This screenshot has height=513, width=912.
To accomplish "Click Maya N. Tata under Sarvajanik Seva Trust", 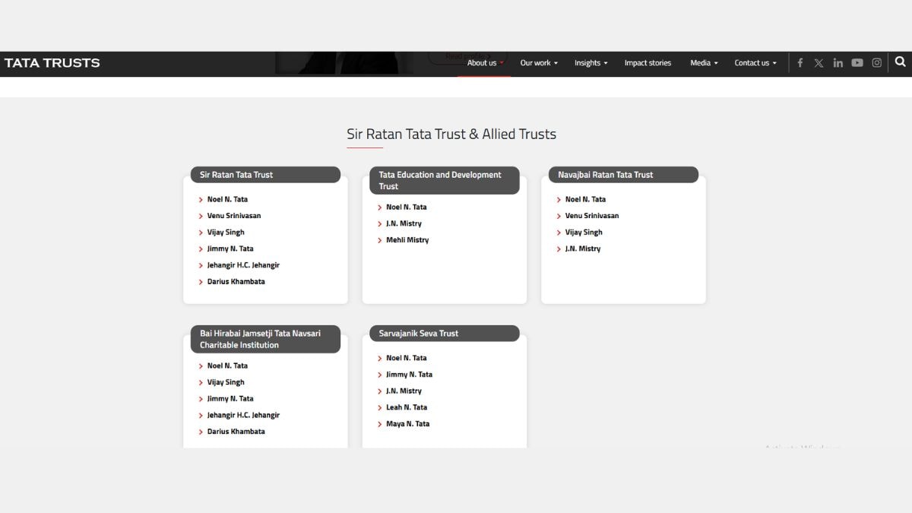I will tap(407, 424).
